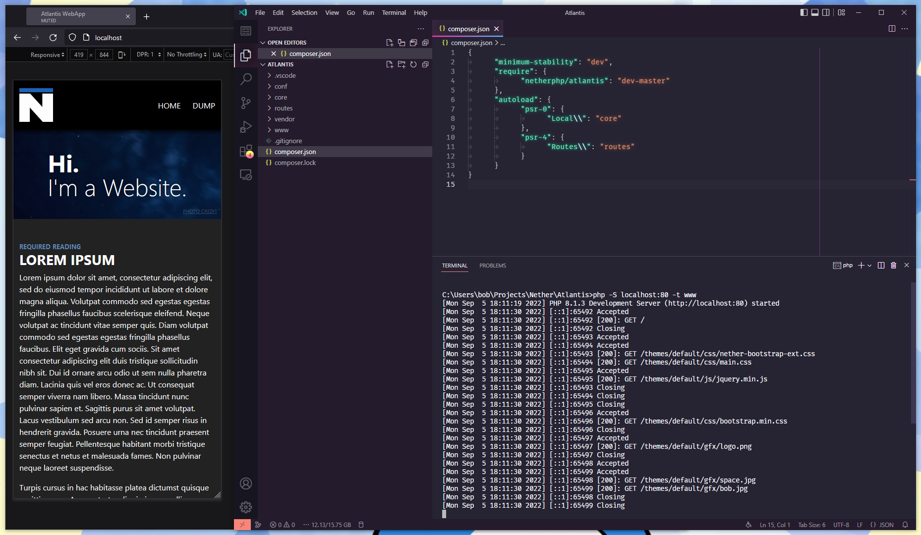Open the File menu
Viewport: 921px width, 535px height.
260,12
